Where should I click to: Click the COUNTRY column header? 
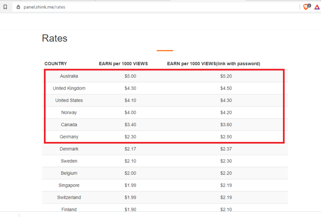pyautogui.click(x=56, y=64)
